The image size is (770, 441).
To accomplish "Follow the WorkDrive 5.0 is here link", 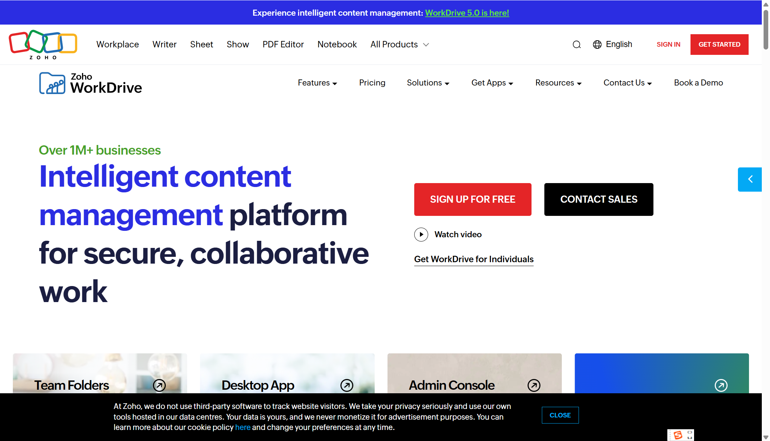I will tap(467, 13).
